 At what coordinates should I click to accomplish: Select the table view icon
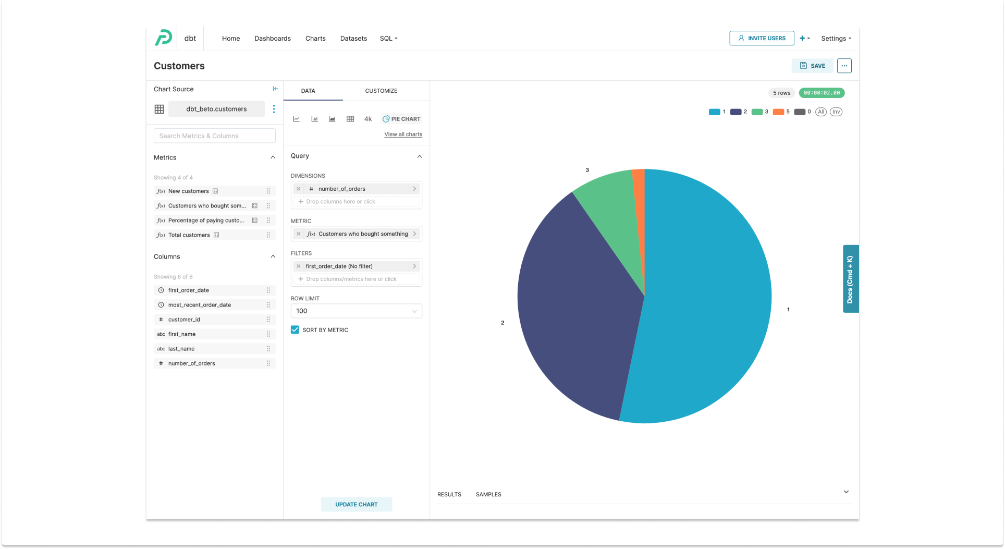click(350, 118)
